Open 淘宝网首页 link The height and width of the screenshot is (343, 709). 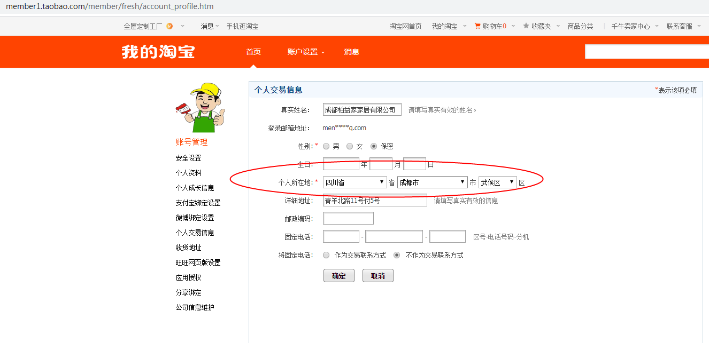pyautogui.click(x=405, y=26)
